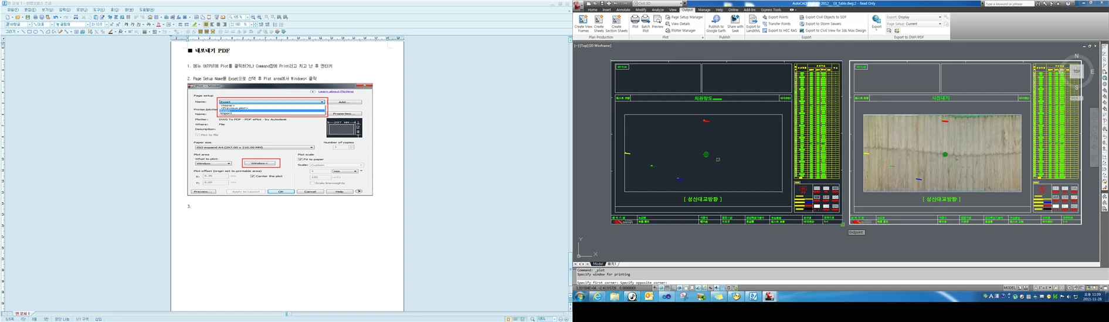Click Find binoculars icon in Hangul toolbar
This screenshot has width=1109, height=322.
point(76,17)
